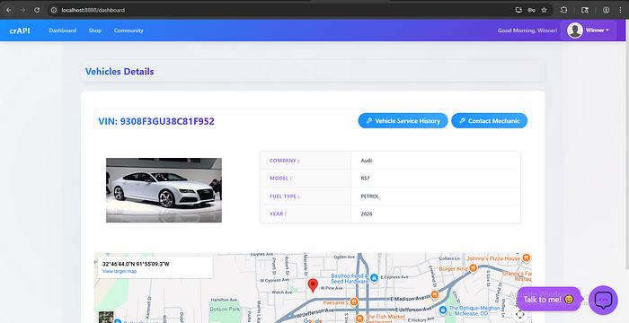Click the View larger map link

pos(120,271)
